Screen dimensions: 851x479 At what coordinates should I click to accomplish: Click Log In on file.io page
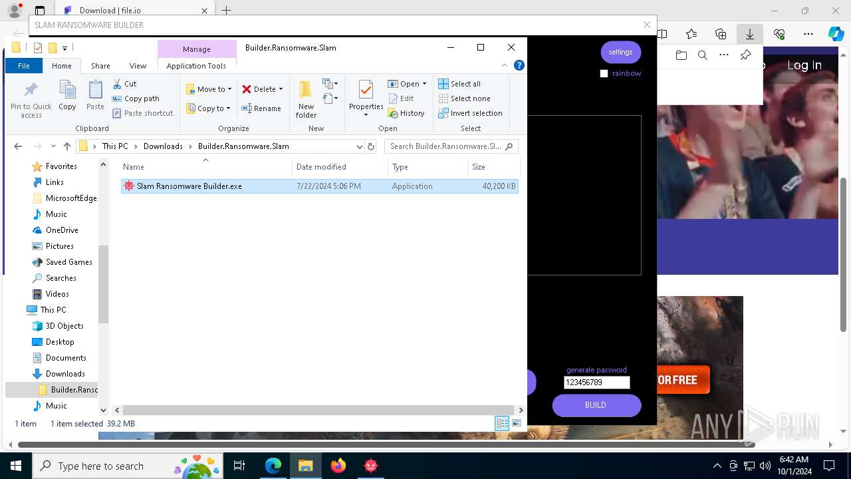pos(804,65)
